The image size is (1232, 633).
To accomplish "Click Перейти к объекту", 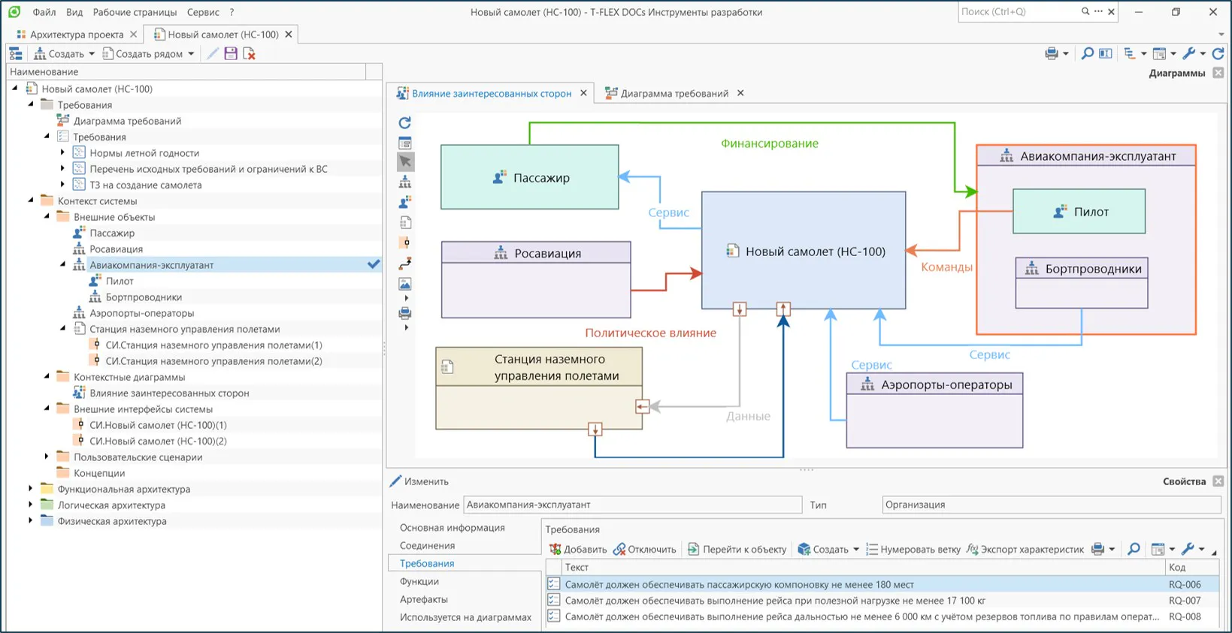I will 737,550.
